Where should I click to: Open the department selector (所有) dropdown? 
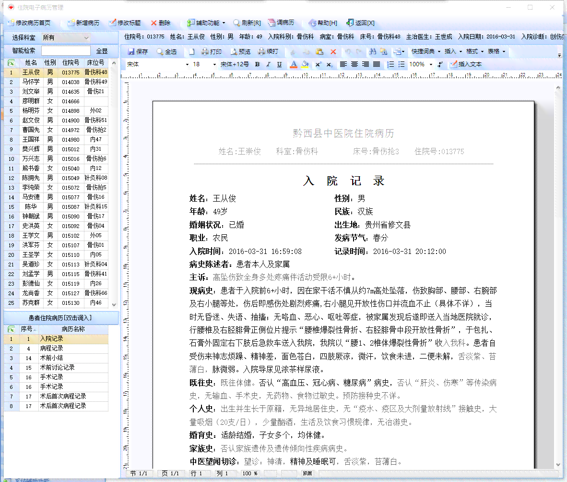point(86,37)
